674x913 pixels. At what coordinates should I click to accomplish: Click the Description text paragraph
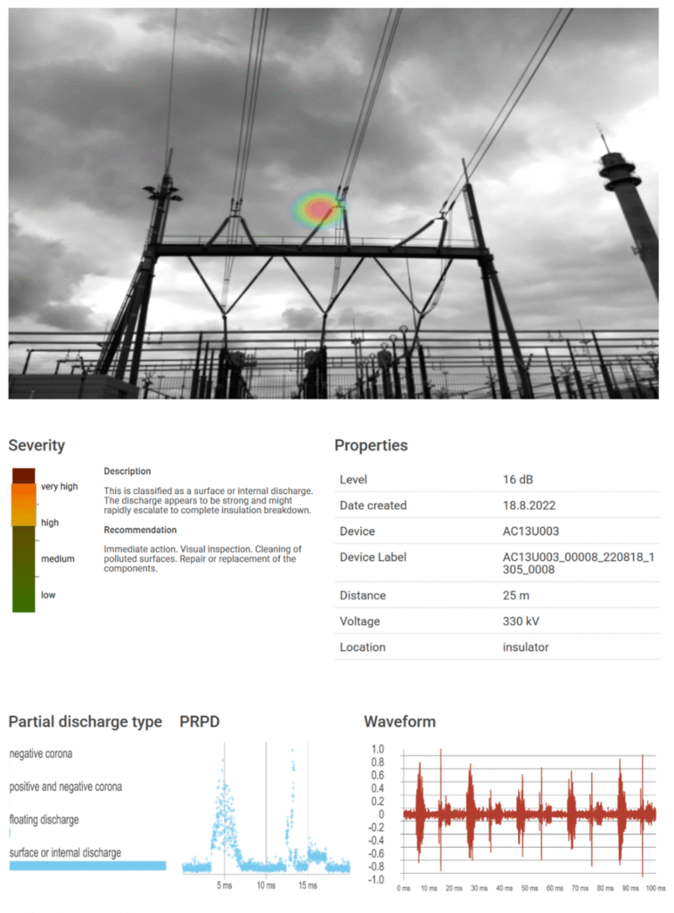(209, 500)
